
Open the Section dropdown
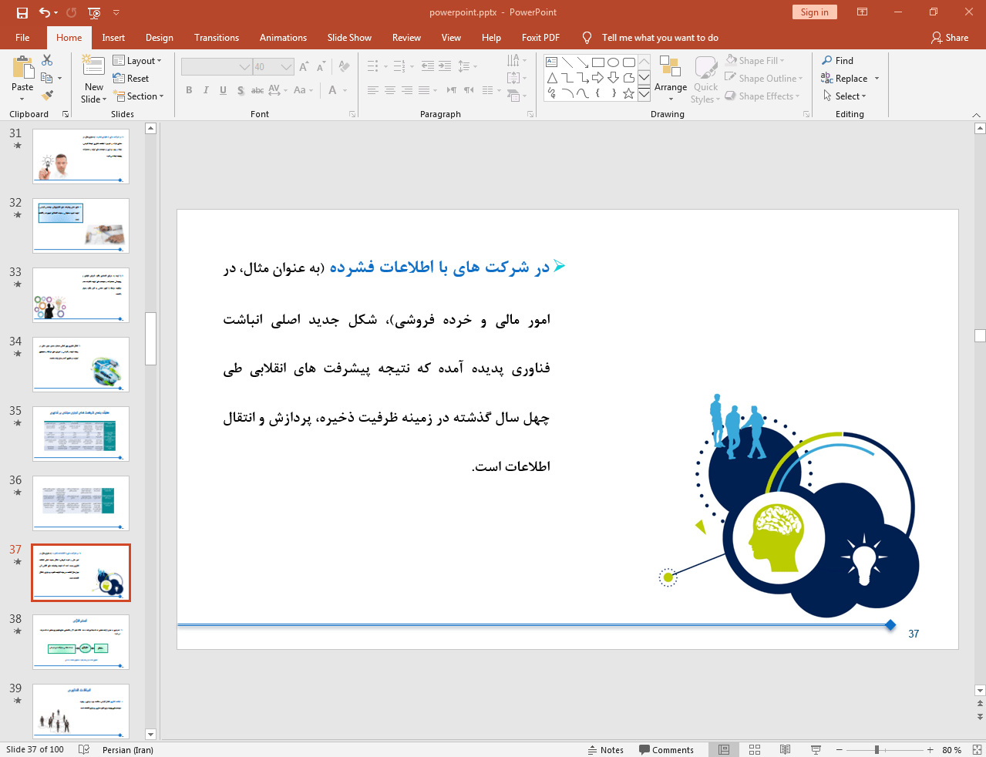tap(139, 96)
